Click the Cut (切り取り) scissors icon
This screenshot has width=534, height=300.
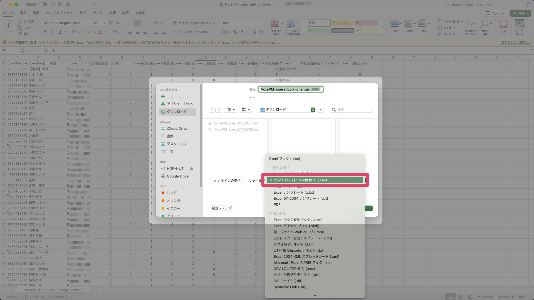click(x=20, y=21)
